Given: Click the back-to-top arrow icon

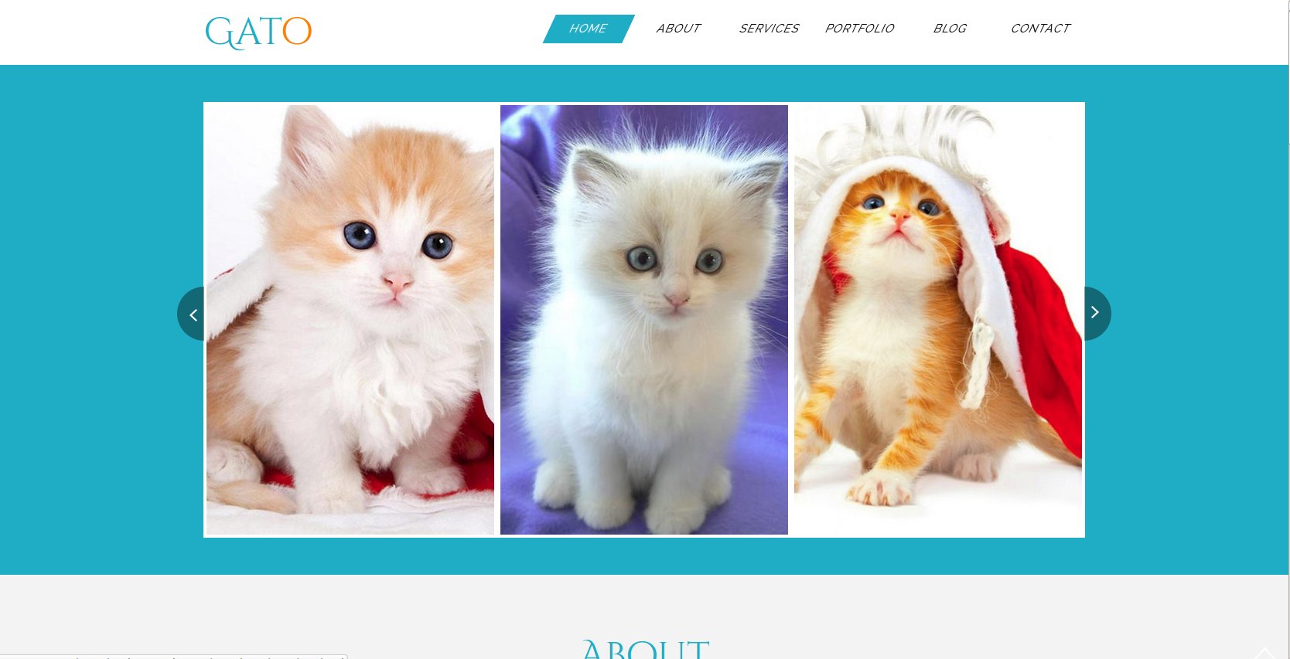Looking at the screenshot, I should tap(1264, 653).
